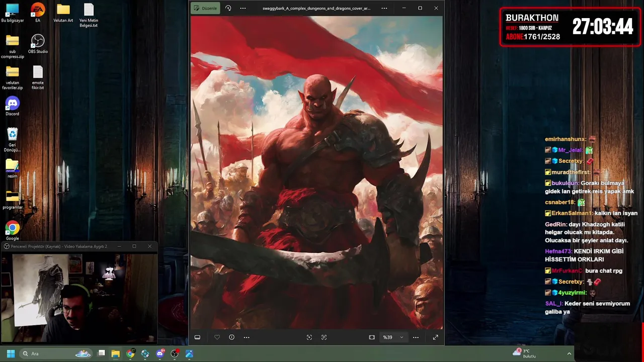Open the more options menu next to rotate
The image size is (644, 362).
[243, 8]
